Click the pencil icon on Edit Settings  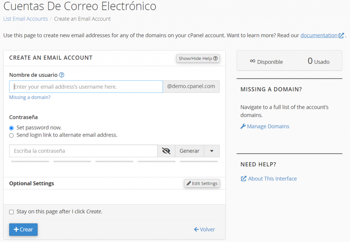(188, 183)
